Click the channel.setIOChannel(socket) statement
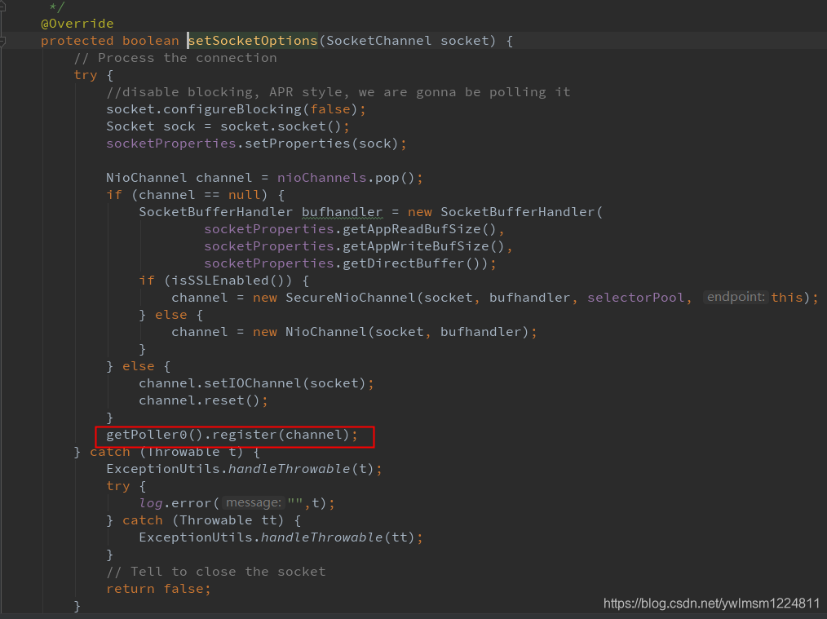The width and height of the screenshot is (827, 619). pyautogui.click(x=256, y=383)
